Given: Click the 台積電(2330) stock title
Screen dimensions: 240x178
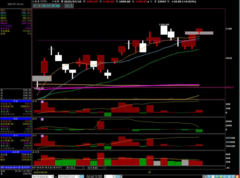Looking at the screenshot, I should [40, 2].
